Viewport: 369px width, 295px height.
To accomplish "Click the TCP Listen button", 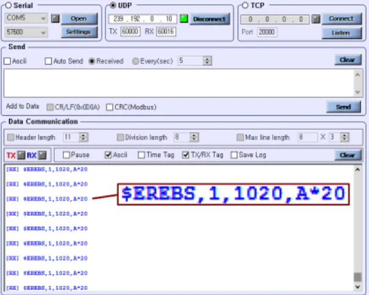I will tap(342, 33).
